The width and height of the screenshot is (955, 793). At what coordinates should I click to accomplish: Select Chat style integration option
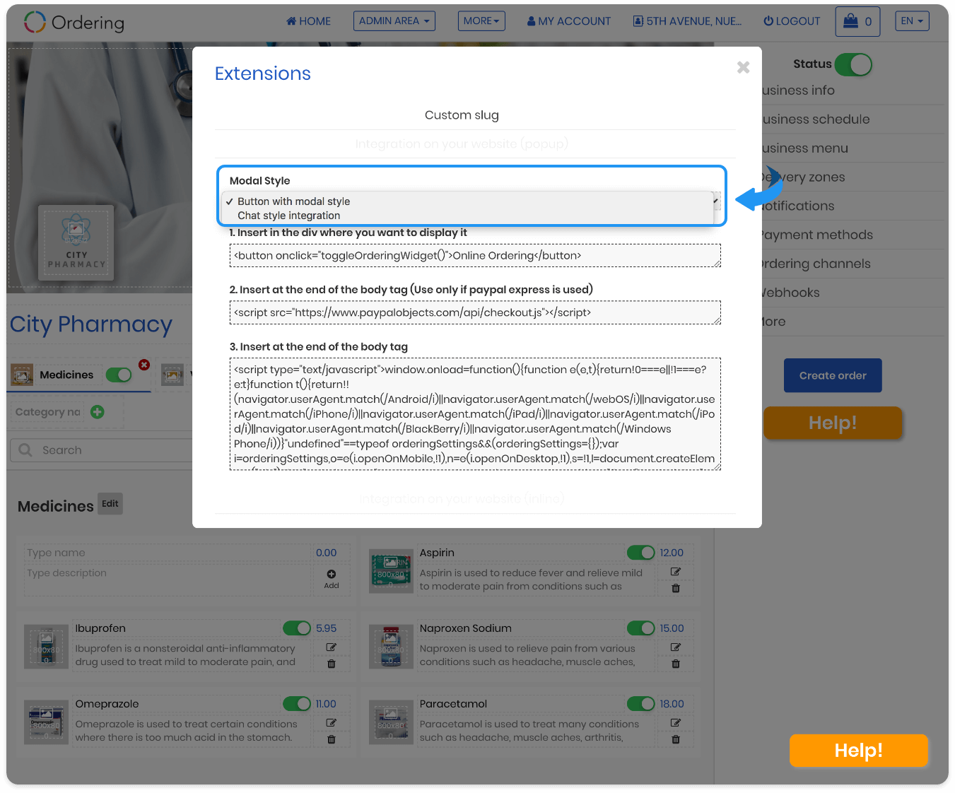[467, 216]
